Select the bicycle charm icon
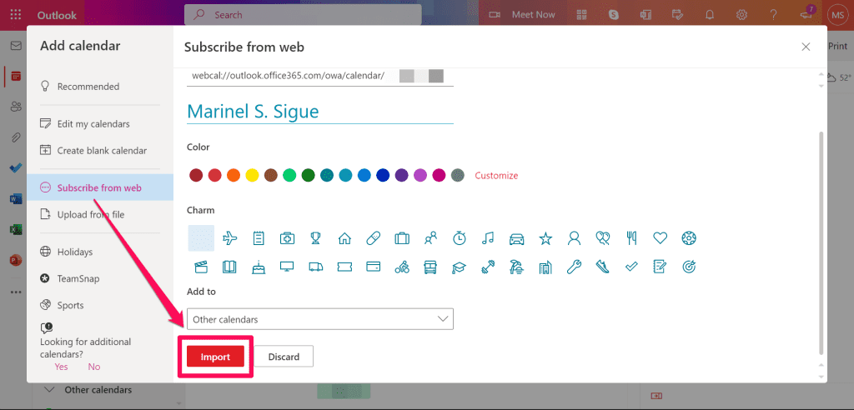The width and height of the screenshot is (854, 410). click(402, 267)
